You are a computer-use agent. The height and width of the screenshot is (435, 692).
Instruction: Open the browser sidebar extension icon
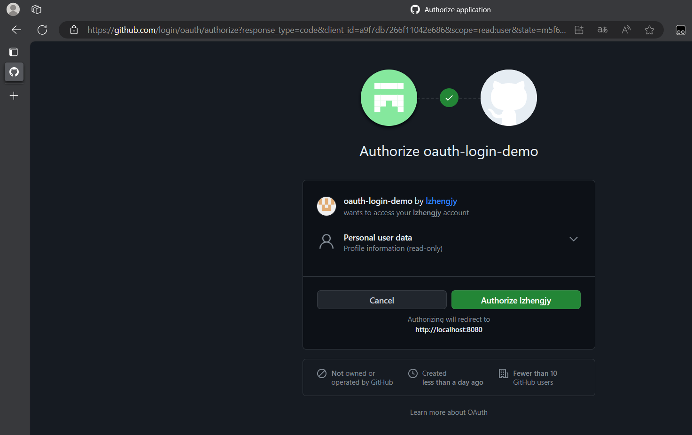click(680, 30)
